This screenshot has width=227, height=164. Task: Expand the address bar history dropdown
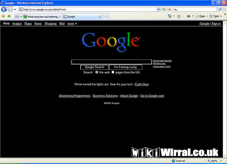[159, 10]
